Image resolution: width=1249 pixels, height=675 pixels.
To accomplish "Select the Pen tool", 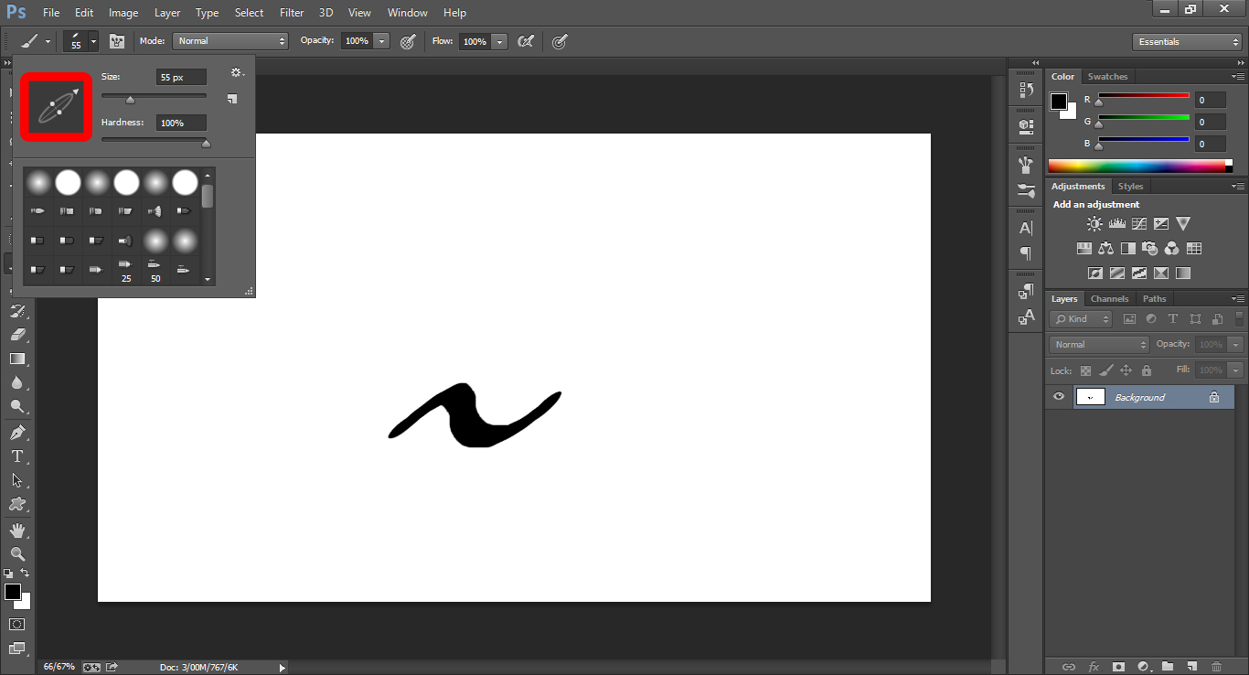I will click(17, 433).
